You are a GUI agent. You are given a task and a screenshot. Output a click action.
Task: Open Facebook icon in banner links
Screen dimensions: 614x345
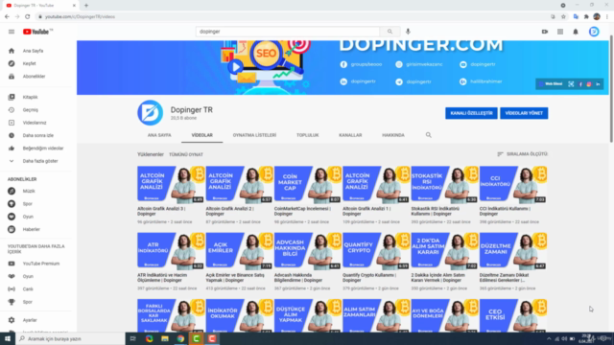580,84
